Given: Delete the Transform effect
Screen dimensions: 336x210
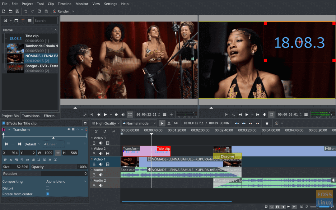Looking at the screenshot, I should click(x=86, y=129).
